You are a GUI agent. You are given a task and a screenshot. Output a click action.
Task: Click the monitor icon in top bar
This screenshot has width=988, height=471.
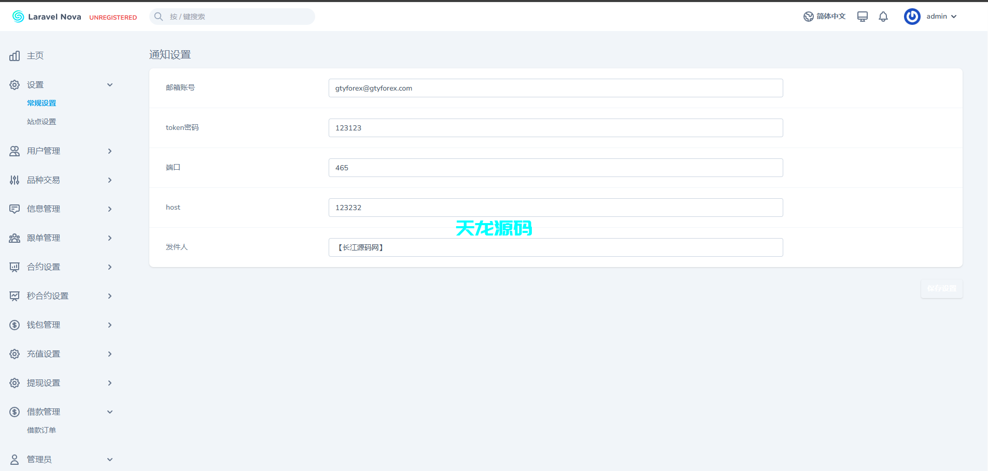pos(862,16)
